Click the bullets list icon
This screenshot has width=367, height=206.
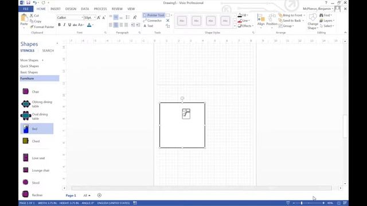(127, 17)
